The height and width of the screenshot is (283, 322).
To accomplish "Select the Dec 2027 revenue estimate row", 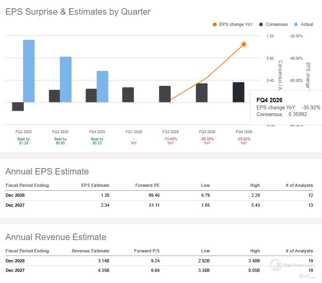I will coord(159,270).
